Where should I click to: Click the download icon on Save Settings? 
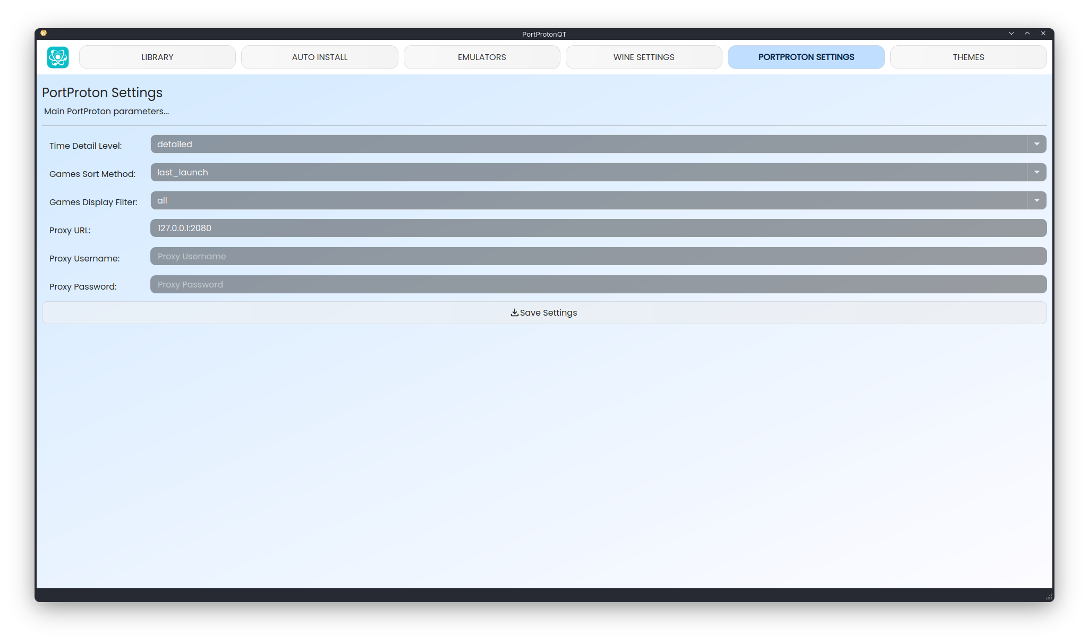click(x=514, y=312)
